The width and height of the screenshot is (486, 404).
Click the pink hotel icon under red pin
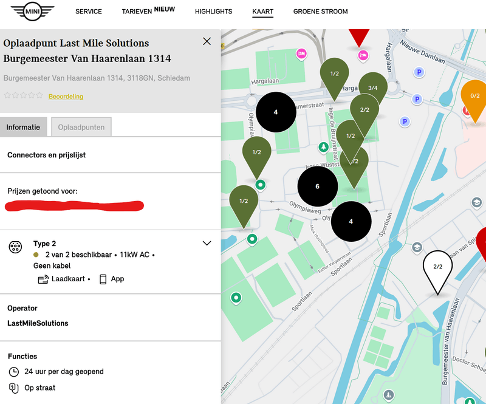point(363,55)
